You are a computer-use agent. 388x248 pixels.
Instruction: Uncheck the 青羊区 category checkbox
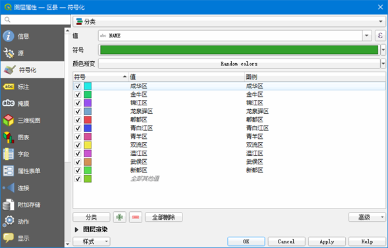click(78, 137)
